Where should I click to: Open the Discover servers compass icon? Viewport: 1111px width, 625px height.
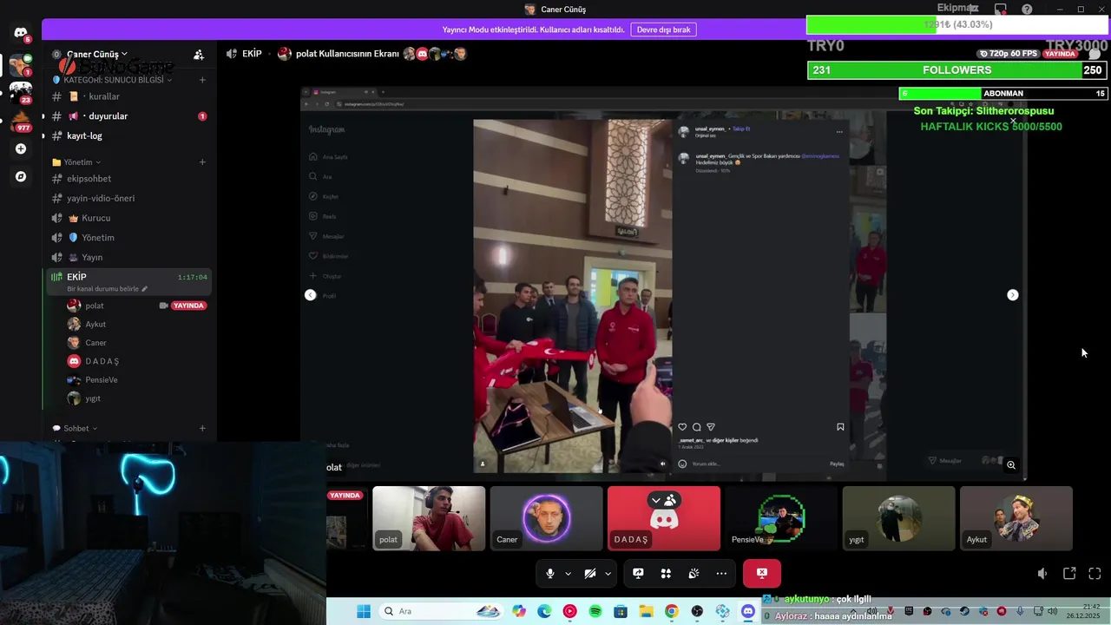(x=21, y=176)
